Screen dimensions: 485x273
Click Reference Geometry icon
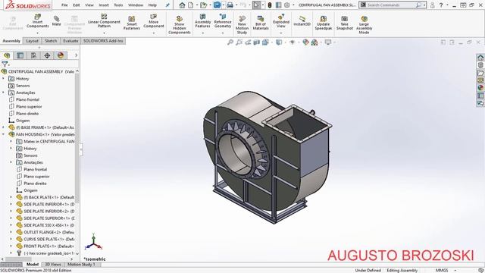[223, 21]
